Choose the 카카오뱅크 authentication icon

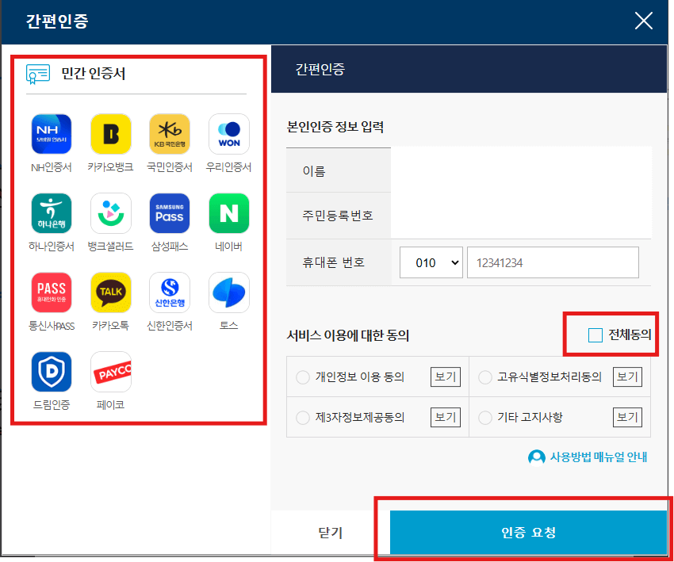point(110,134)
